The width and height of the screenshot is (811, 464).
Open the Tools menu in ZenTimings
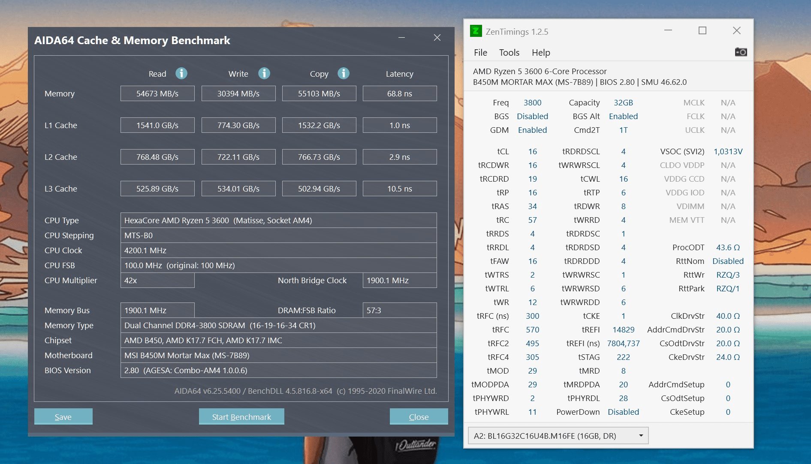coord(509,52)
